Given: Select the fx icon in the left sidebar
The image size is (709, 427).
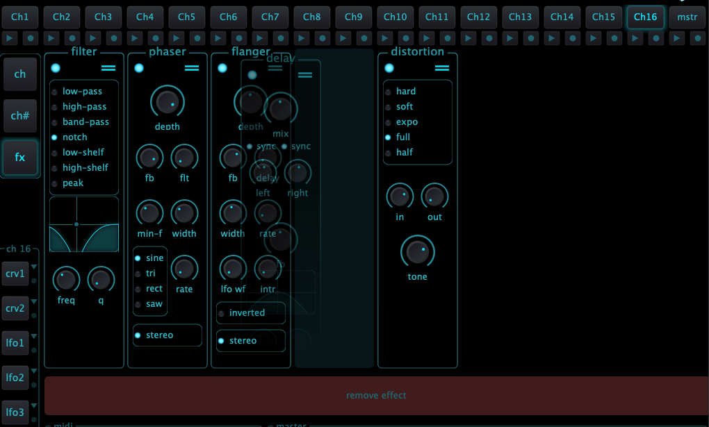Looking at the screenshot, I should click(x=19, y=158).
